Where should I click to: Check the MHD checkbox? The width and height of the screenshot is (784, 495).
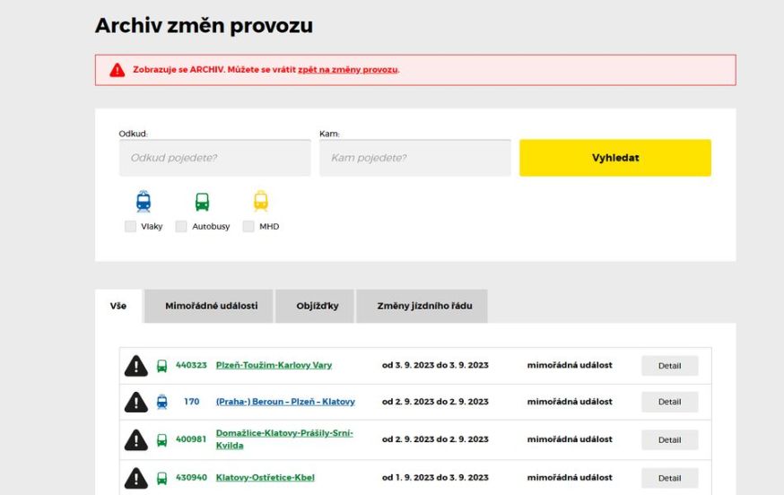(248, 227)
